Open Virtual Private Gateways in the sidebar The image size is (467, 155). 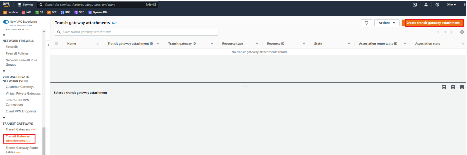23,94
